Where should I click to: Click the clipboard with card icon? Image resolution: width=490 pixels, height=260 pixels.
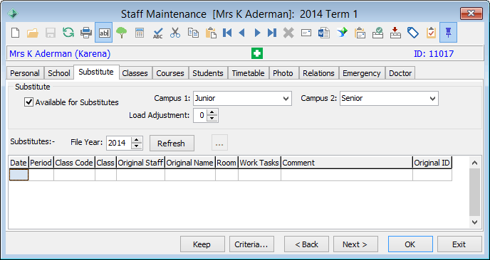point(360,33)
